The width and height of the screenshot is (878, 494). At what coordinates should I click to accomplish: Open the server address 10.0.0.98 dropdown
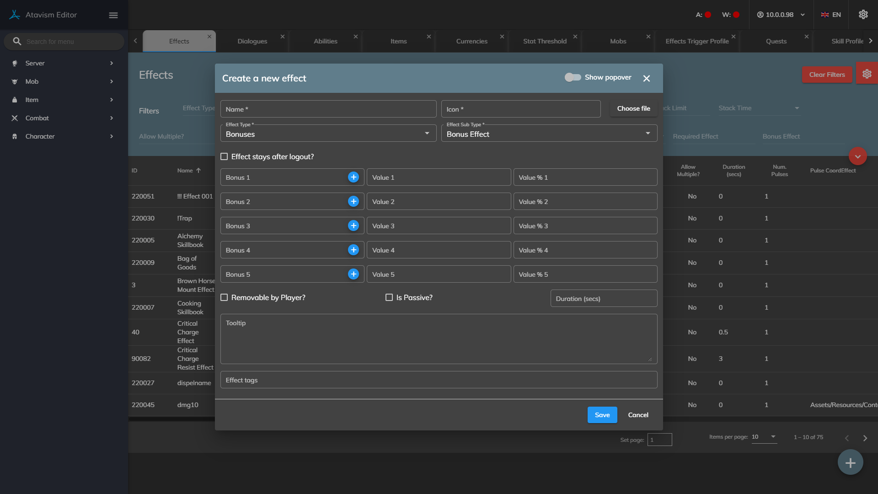coord(781,15)
